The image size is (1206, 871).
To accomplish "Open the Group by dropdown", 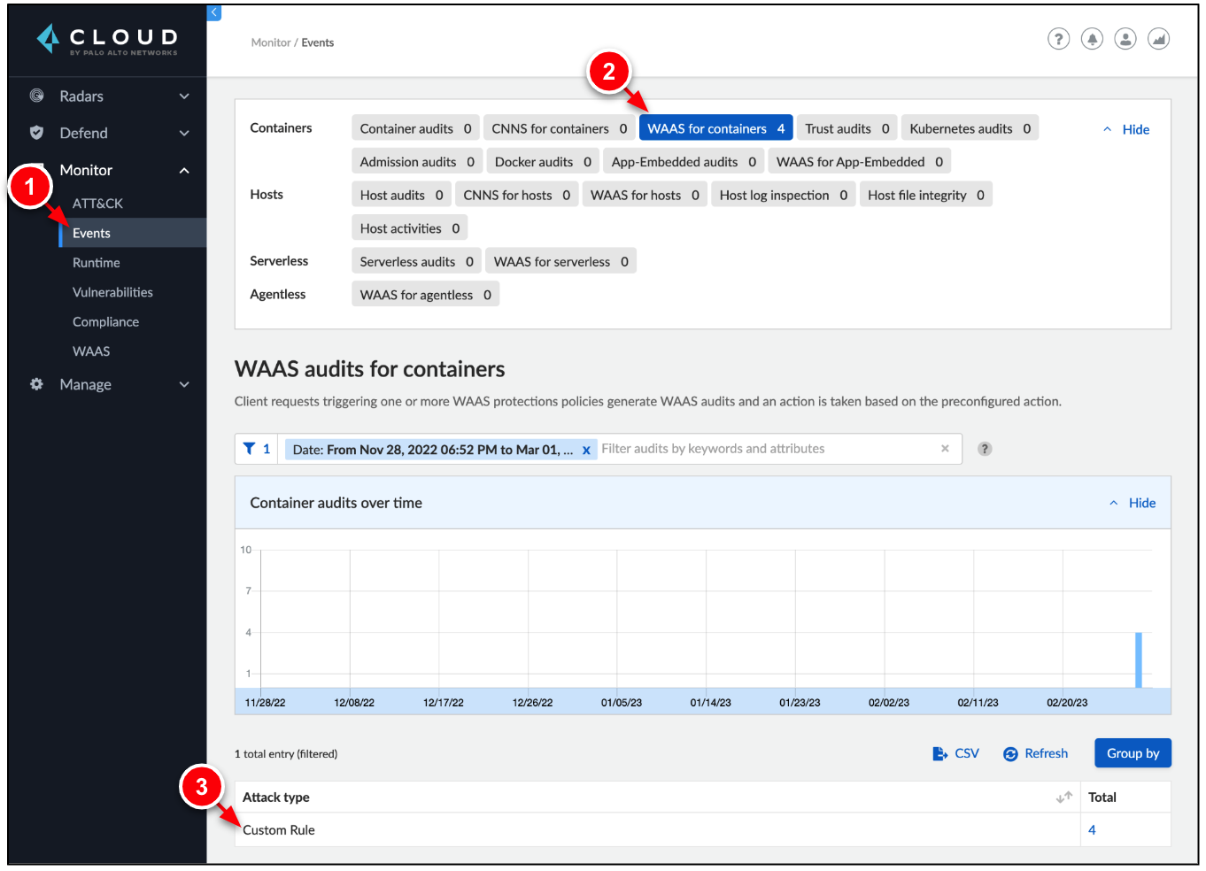I will pyautogui.click(x=1133, y=753).
